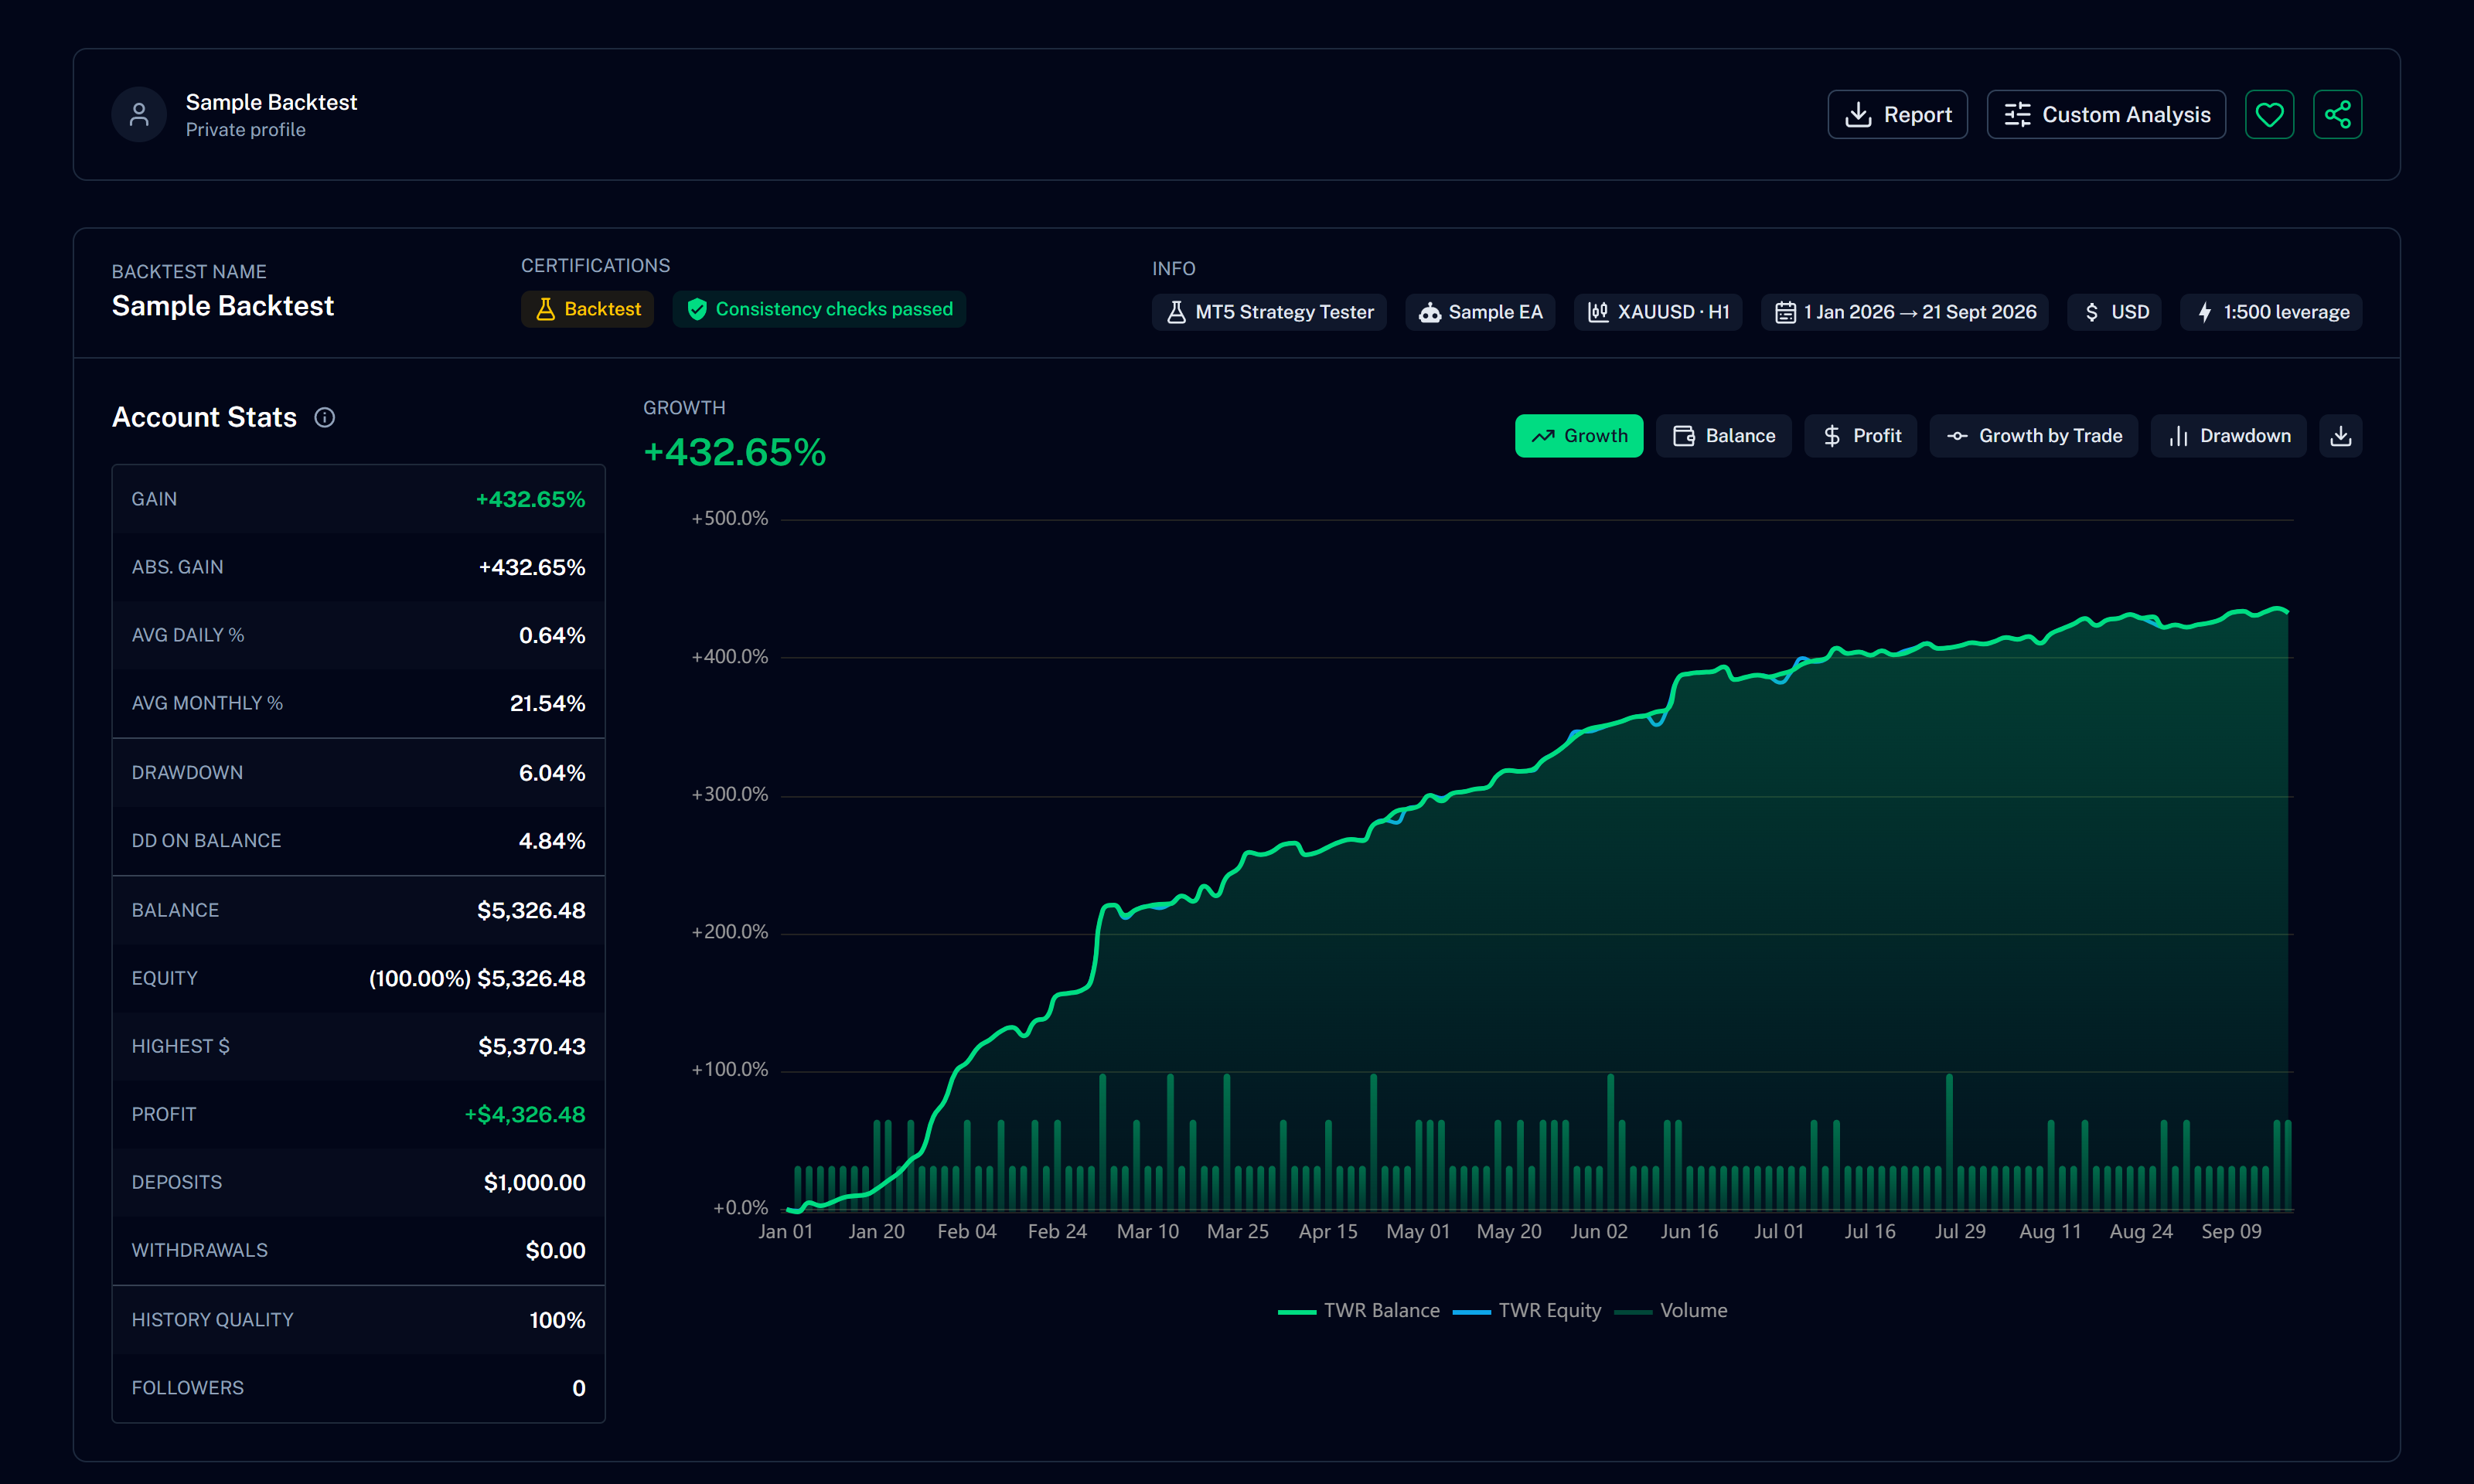The height and width of the screenshot is (1484, 2474).
Task: Click the dollar icon beside USD
Action: point(2091,312)
